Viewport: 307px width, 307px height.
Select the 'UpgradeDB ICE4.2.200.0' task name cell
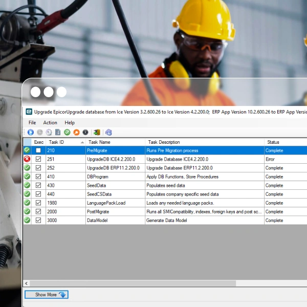(x=115, y=159)
